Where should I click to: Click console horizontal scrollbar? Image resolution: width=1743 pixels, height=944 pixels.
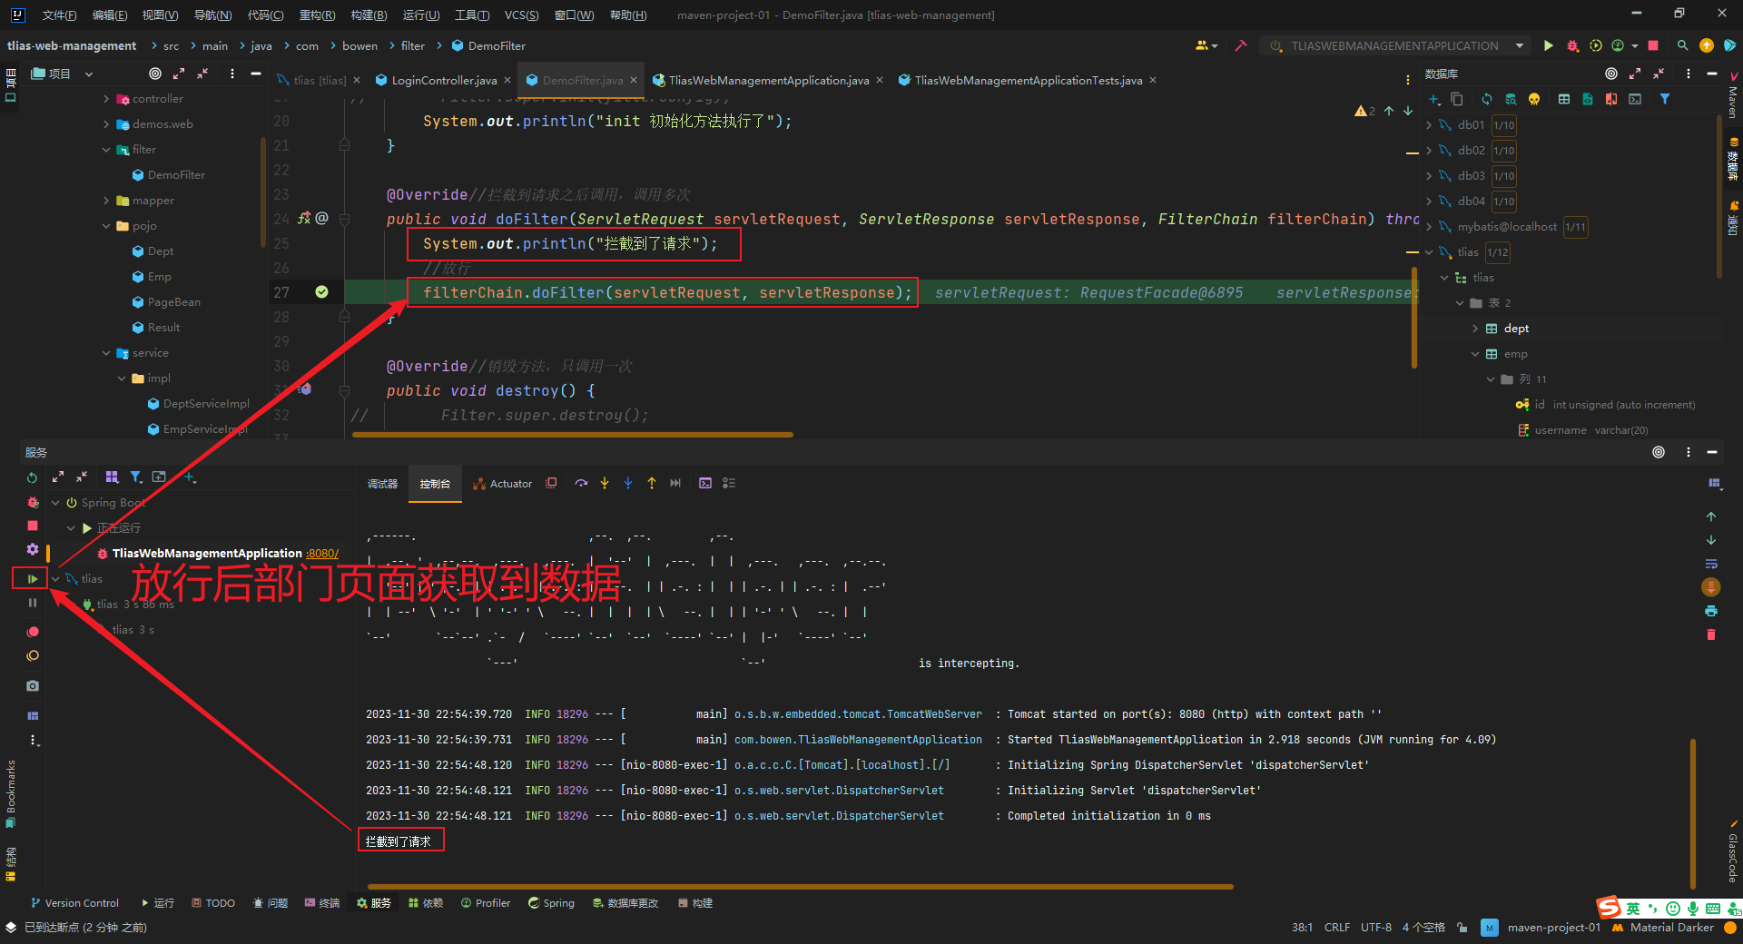(x=800, y=886)
